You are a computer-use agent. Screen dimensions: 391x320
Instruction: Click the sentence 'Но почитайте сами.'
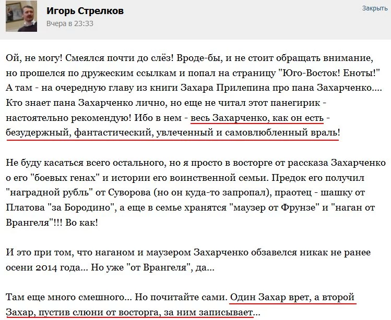182,298
